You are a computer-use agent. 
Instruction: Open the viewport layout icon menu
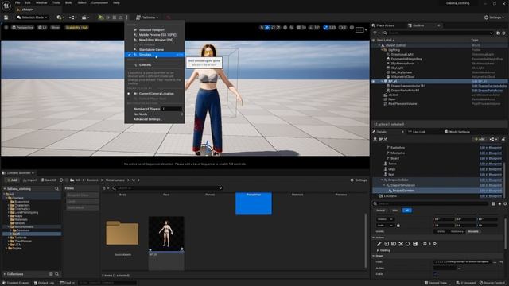361,30
